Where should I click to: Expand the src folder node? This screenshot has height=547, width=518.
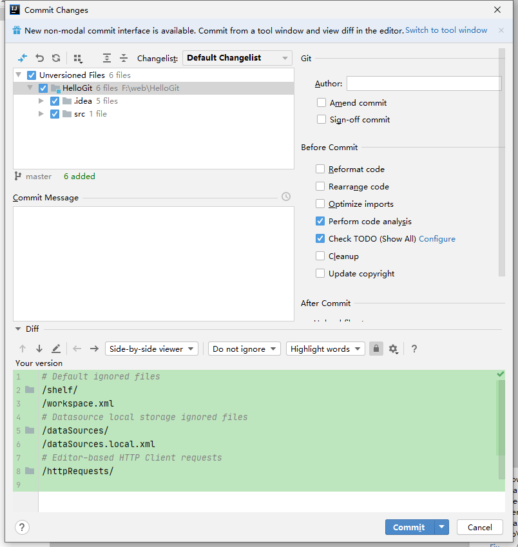point(41,114)
